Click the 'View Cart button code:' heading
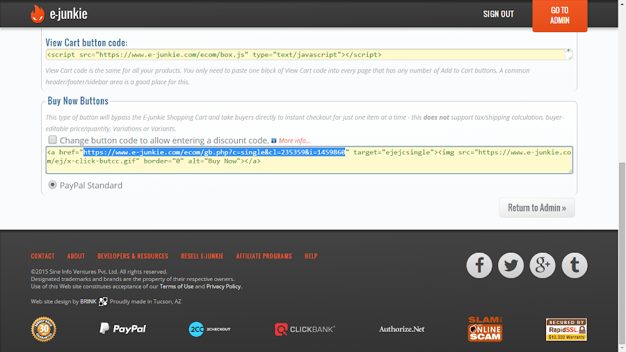 86,42
